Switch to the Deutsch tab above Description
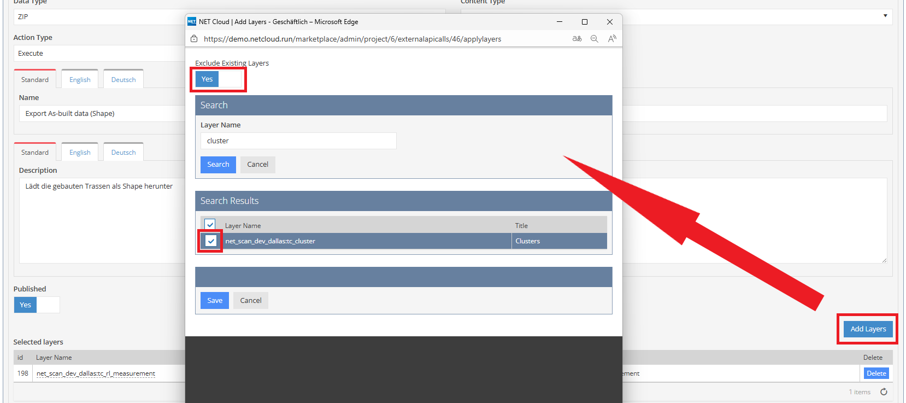Screen dimensions: 906x403 [x=123, y=153]
